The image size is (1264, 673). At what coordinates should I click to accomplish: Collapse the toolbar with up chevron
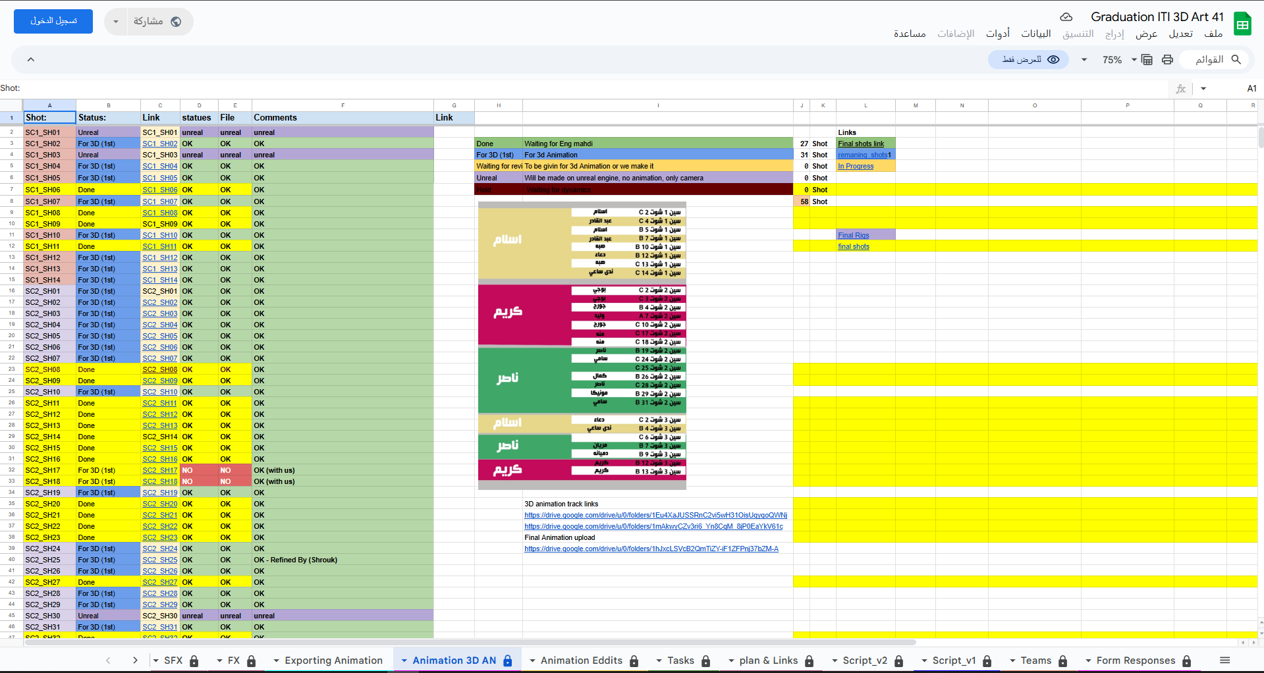[x=30, y=60]
